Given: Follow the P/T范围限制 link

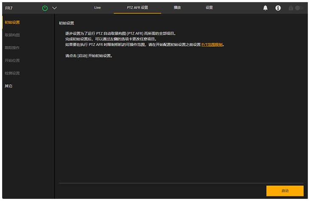Looking at the screenshot, I should pos(212,45).
